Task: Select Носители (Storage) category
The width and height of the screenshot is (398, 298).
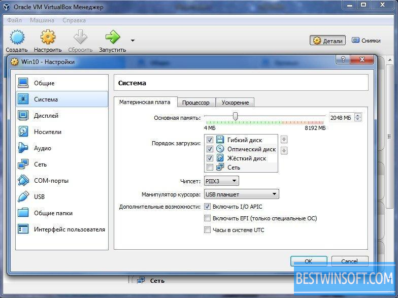Action: [62, 132]
